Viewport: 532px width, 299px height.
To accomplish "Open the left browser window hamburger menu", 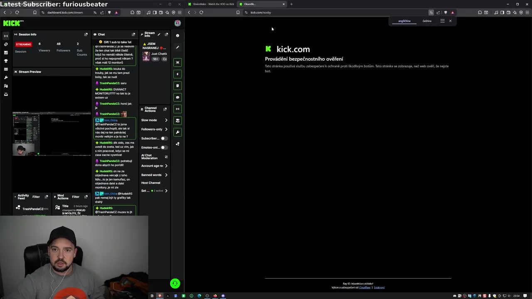I will [180, 12].
